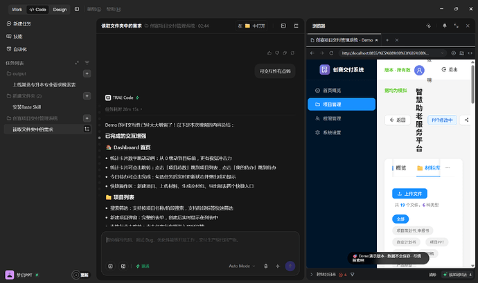Click the regenerate response icon

coord(292,53)
